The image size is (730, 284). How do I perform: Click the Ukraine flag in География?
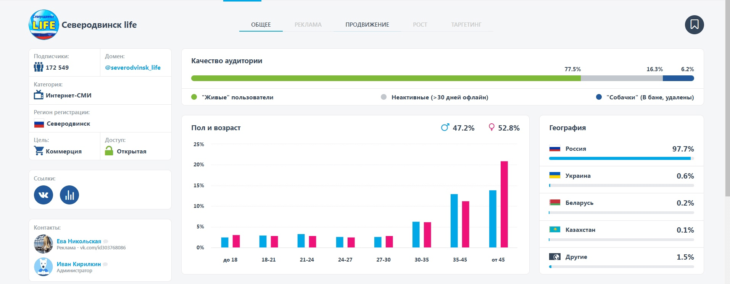(554, 176)
